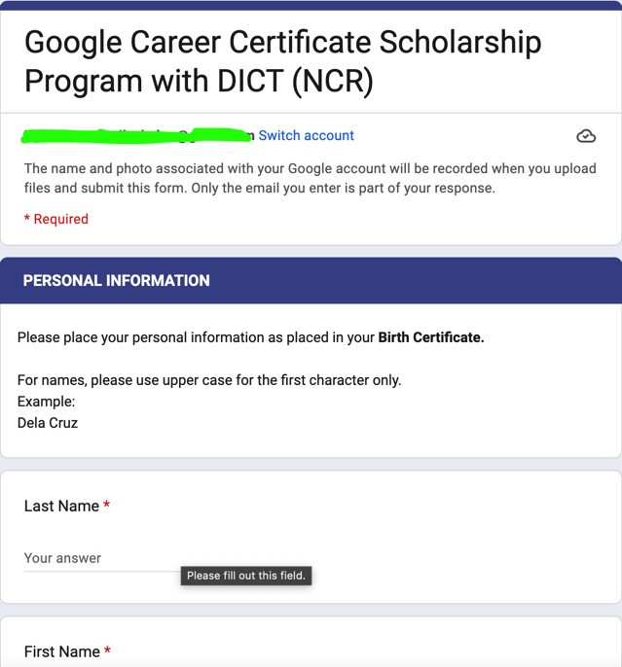Viewport: 622px width, 667px height.
Task: Click the Google account recording notice text
Action: [x=310, y=178]
